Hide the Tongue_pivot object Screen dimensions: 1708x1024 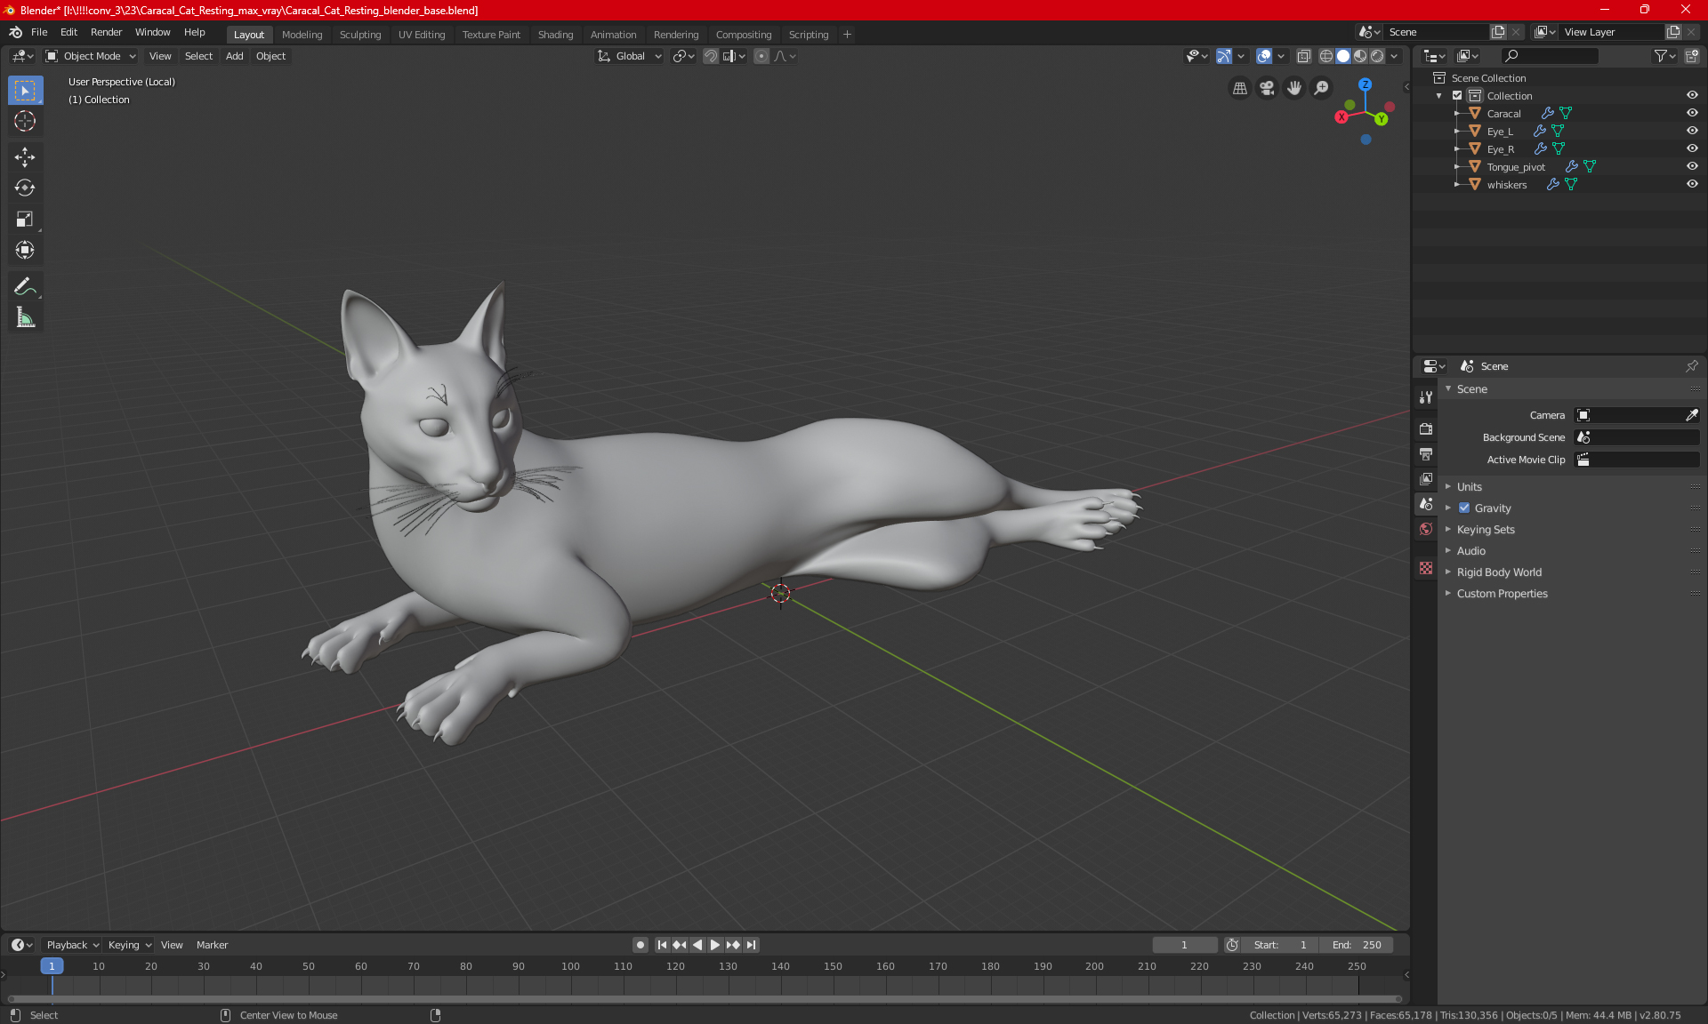[1692, 167]
